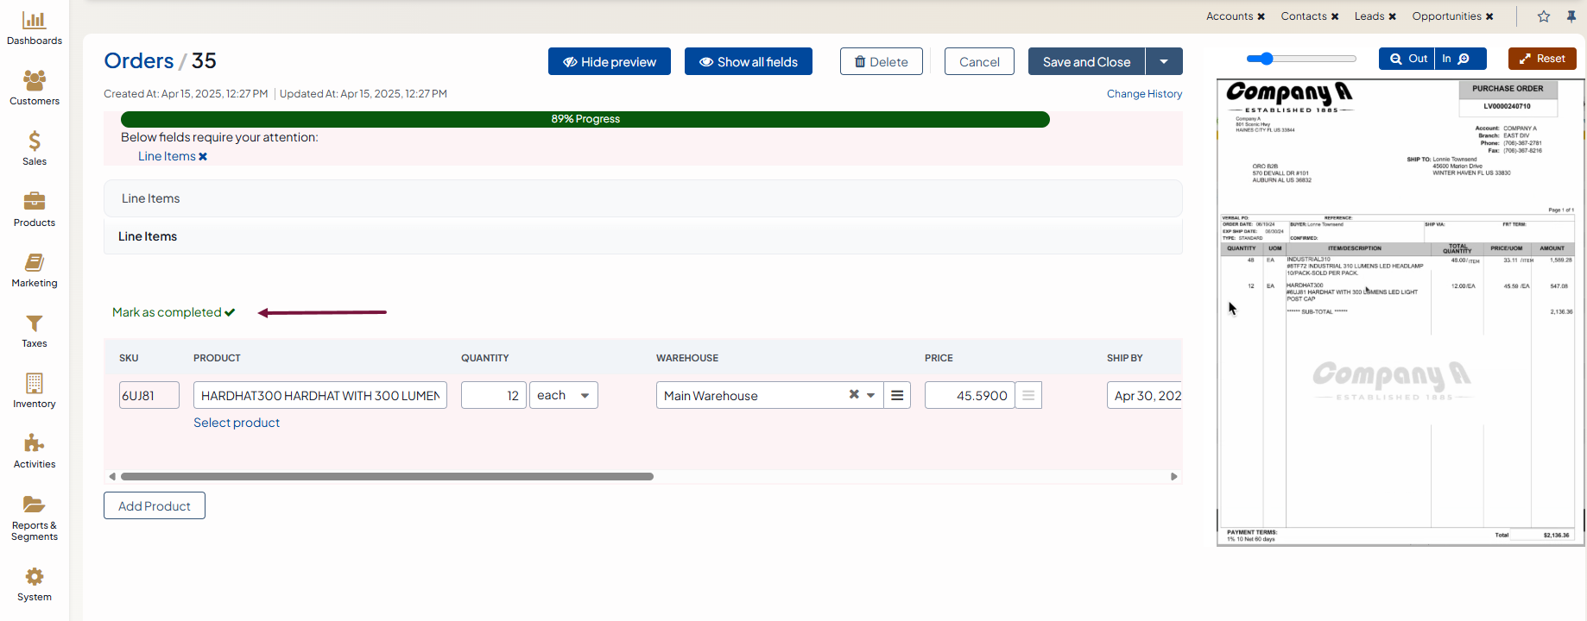The width and height of the screenshot is (1587, 621).
Task: Toggle Show all fields
Action: pyautogui.click(x=749, y=62)
